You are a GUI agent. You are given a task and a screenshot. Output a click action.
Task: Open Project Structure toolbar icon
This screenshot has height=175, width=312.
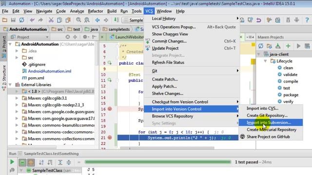pos(277,20)
